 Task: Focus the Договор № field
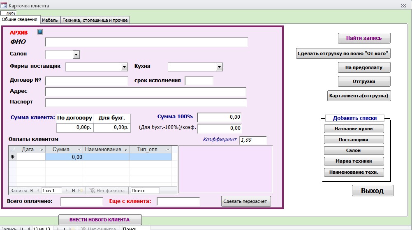[x=86, y=81]
